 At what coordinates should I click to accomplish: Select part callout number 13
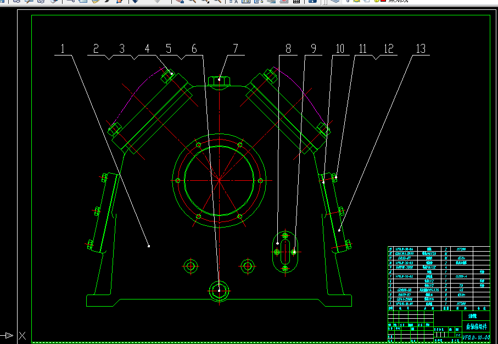tap(421, 49)
